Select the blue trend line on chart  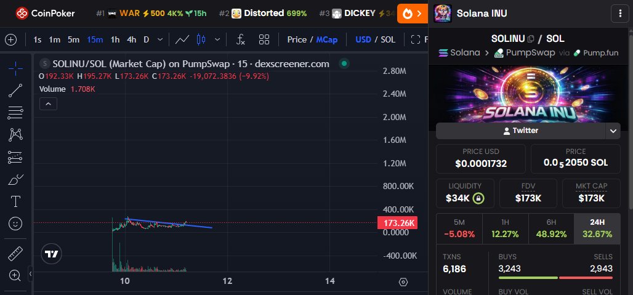(169, 223)
